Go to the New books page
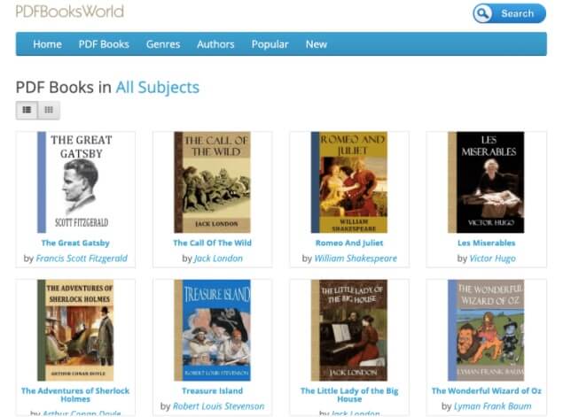Viewport: 563px width, 417px height. [x=316, y=44]
